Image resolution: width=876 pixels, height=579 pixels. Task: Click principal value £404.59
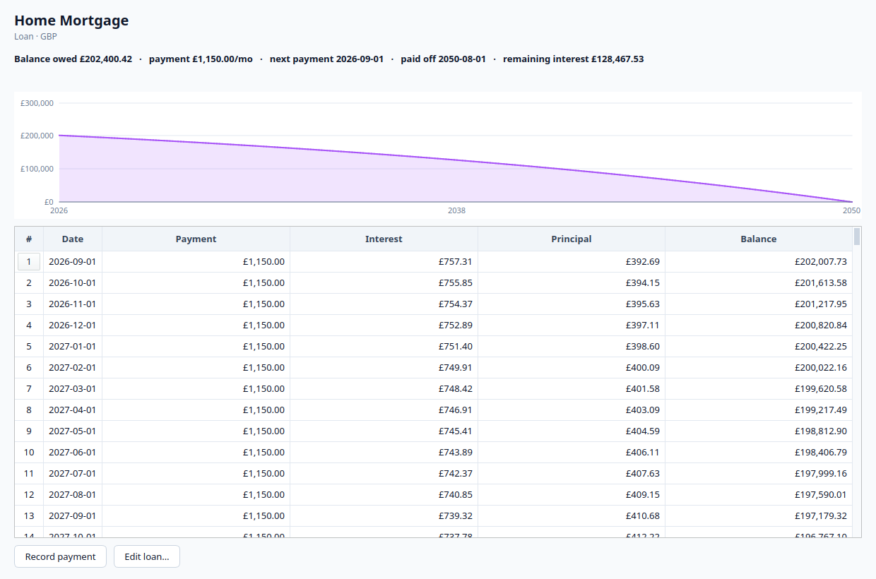[x=643, y=431]
